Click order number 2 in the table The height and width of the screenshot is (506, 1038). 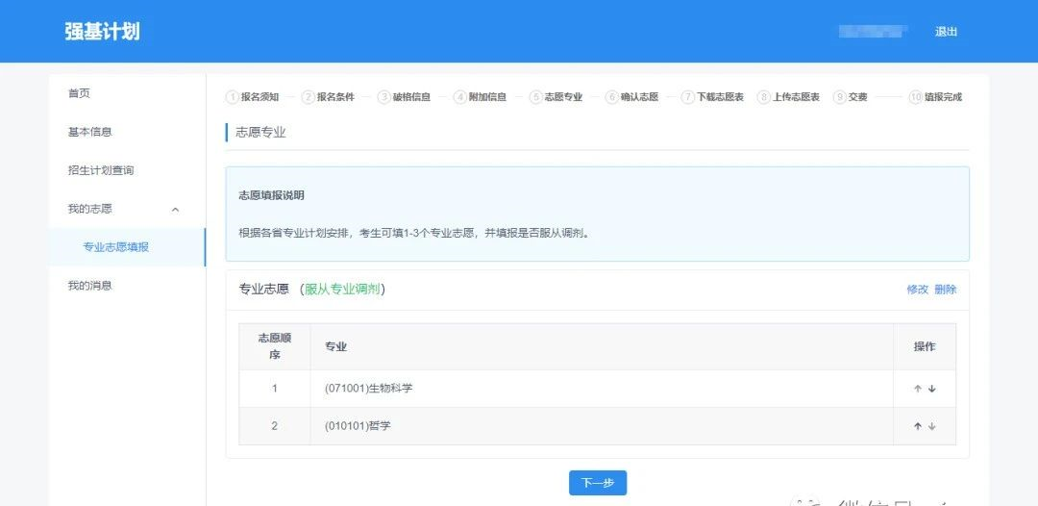[x=275, y=426]
